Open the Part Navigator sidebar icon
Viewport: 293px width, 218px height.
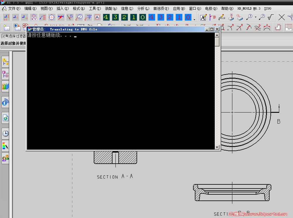click(5, 74)
